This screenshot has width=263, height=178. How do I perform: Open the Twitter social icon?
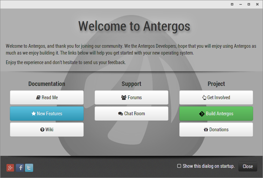pos(29,168)
